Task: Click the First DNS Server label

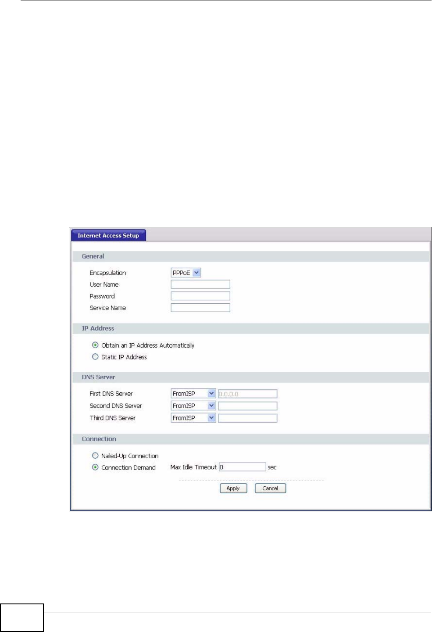Action: point(111,394)
